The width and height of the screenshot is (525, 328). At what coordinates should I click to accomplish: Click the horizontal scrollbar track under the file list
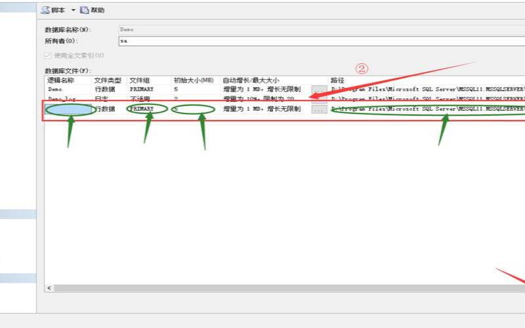(289, 288)
